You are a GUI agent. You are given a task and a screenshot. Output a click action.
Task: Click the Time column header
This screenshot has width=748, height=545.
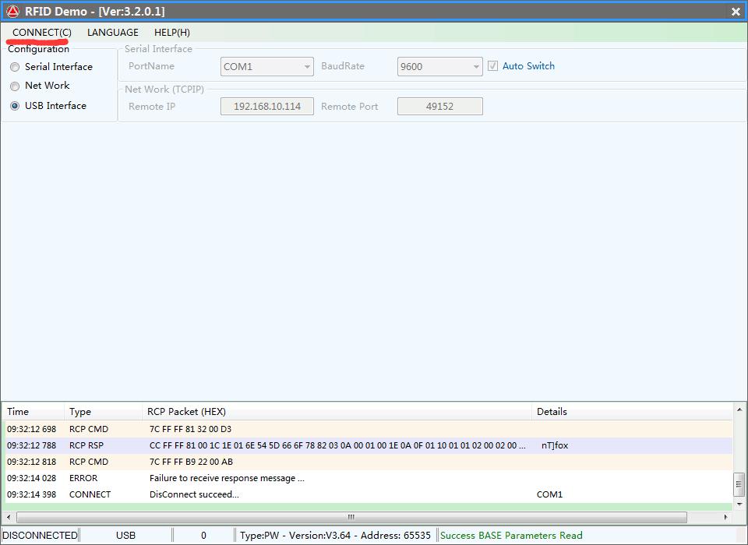pyautogui.click(x=33, y=411)
